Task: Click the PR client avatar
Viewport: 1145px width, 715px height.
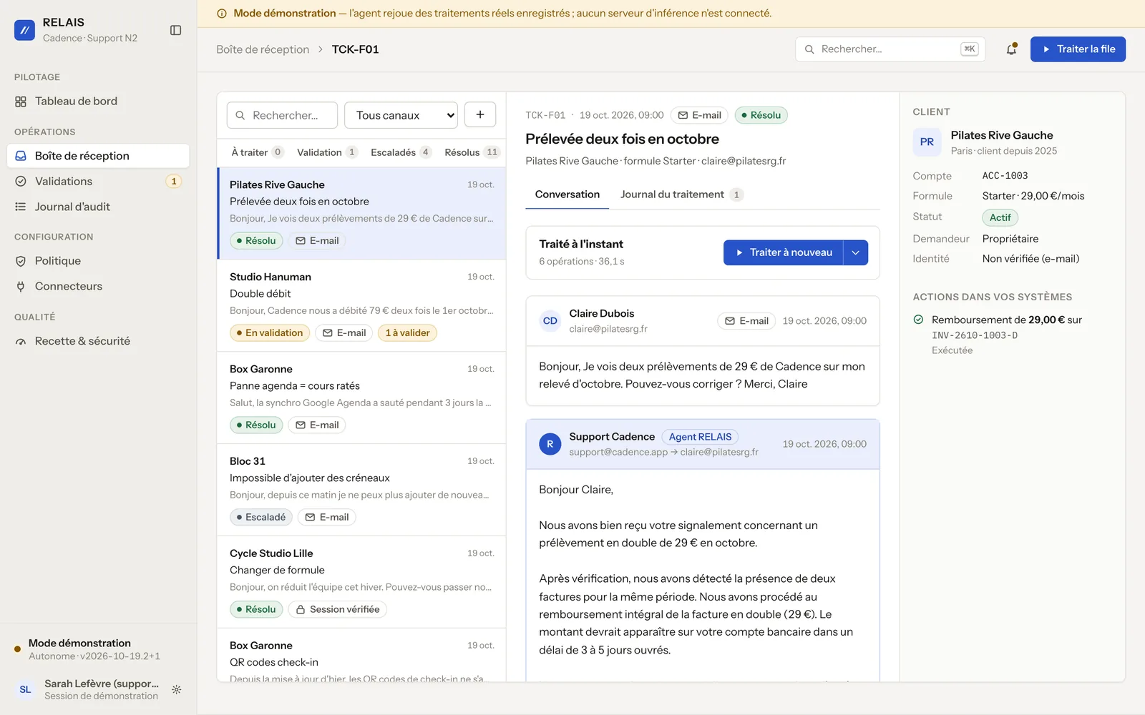Action: [927, 142]
